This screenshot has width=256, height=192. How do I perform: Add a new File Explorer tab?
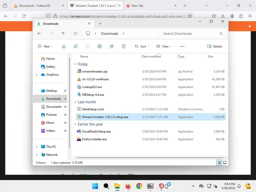100,24
